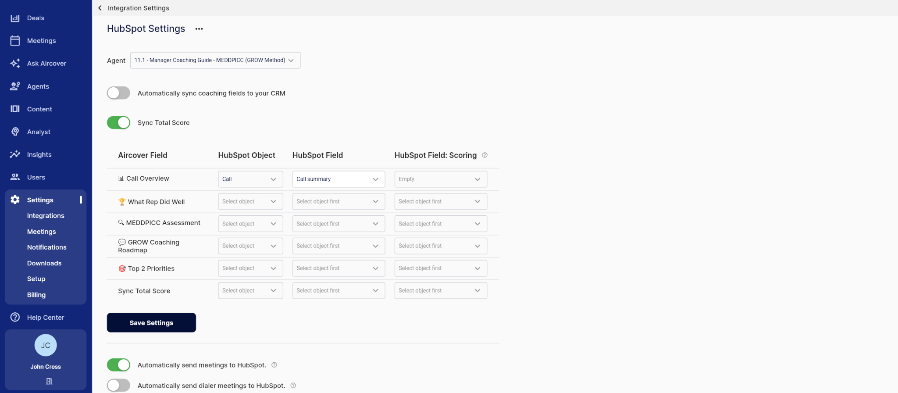Click the building icon under John Cross
The image size is (898, 393).
pos(49,381)
